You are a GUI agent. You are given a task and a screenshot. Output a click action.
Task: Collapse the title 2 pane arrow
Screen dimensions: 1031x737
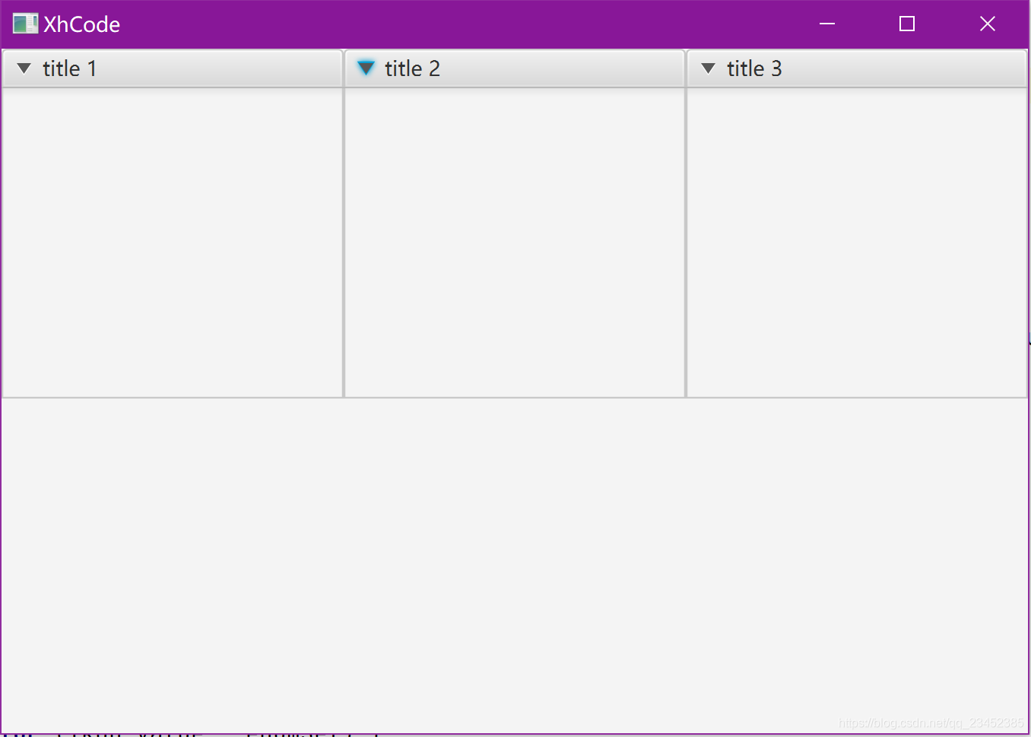[x=366, y=68]
